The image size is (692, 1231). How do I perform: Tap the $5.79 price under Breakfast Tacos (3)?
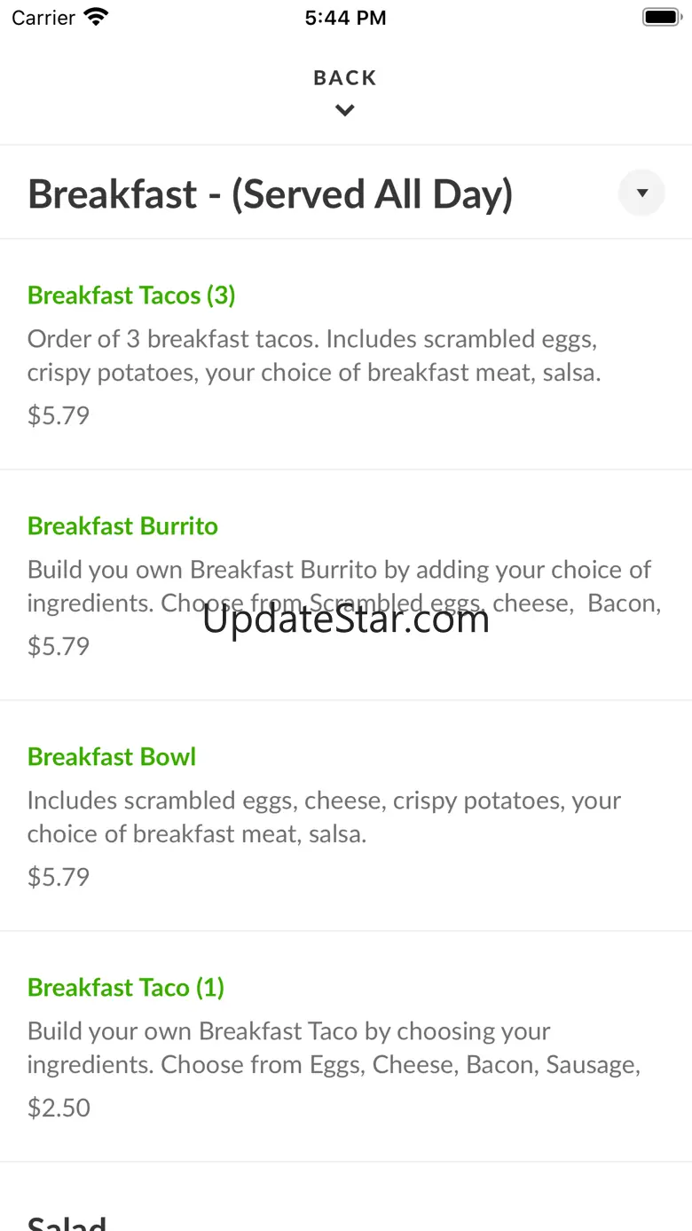click(59, 415)
